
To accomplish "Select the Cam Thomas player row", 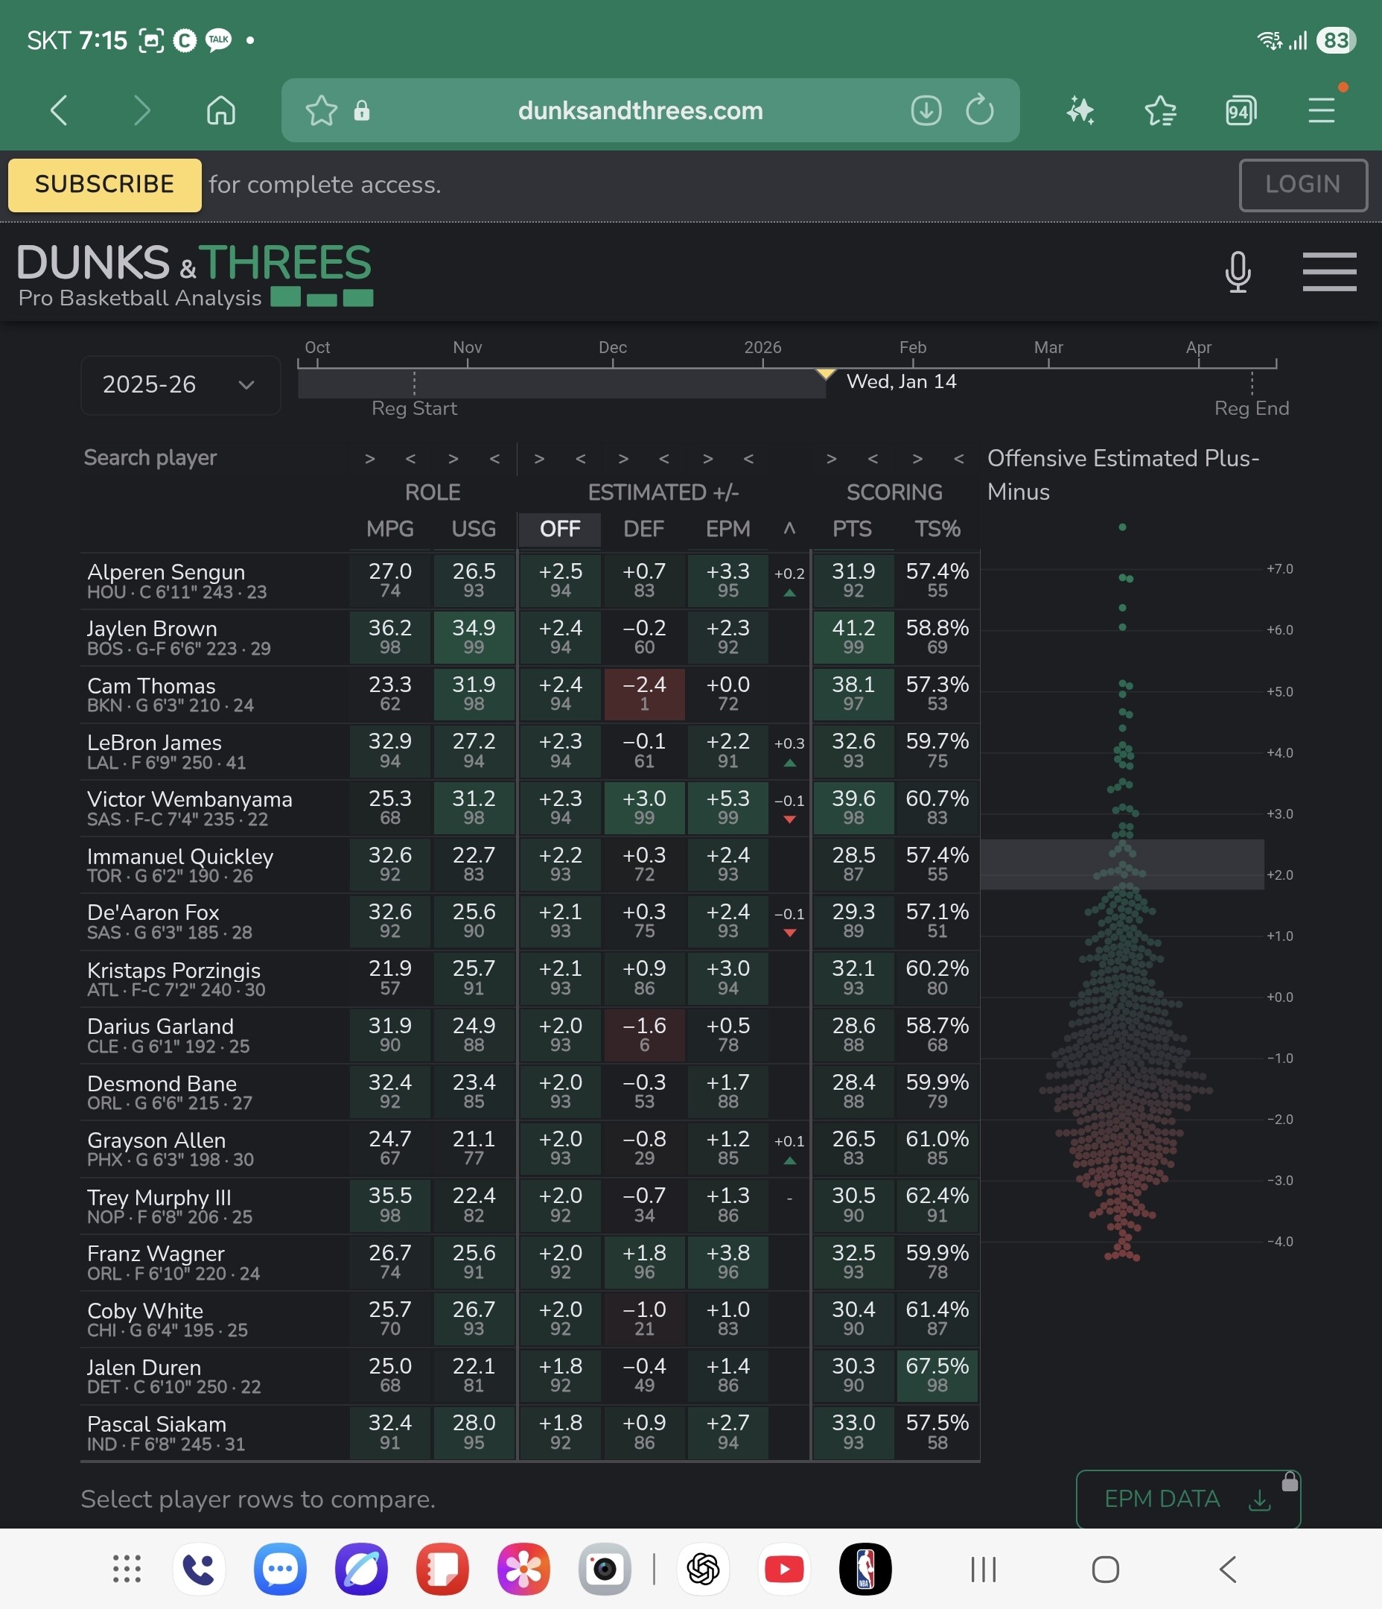I will (530, 694).
